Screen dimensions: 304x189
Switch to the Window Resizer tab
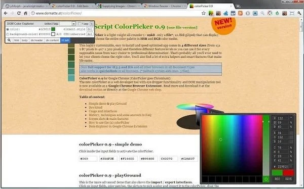tap(165, 6)
